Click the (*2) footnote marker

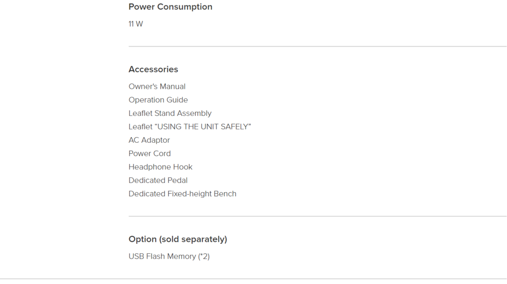pyautogui.click(x=203, y=256)
